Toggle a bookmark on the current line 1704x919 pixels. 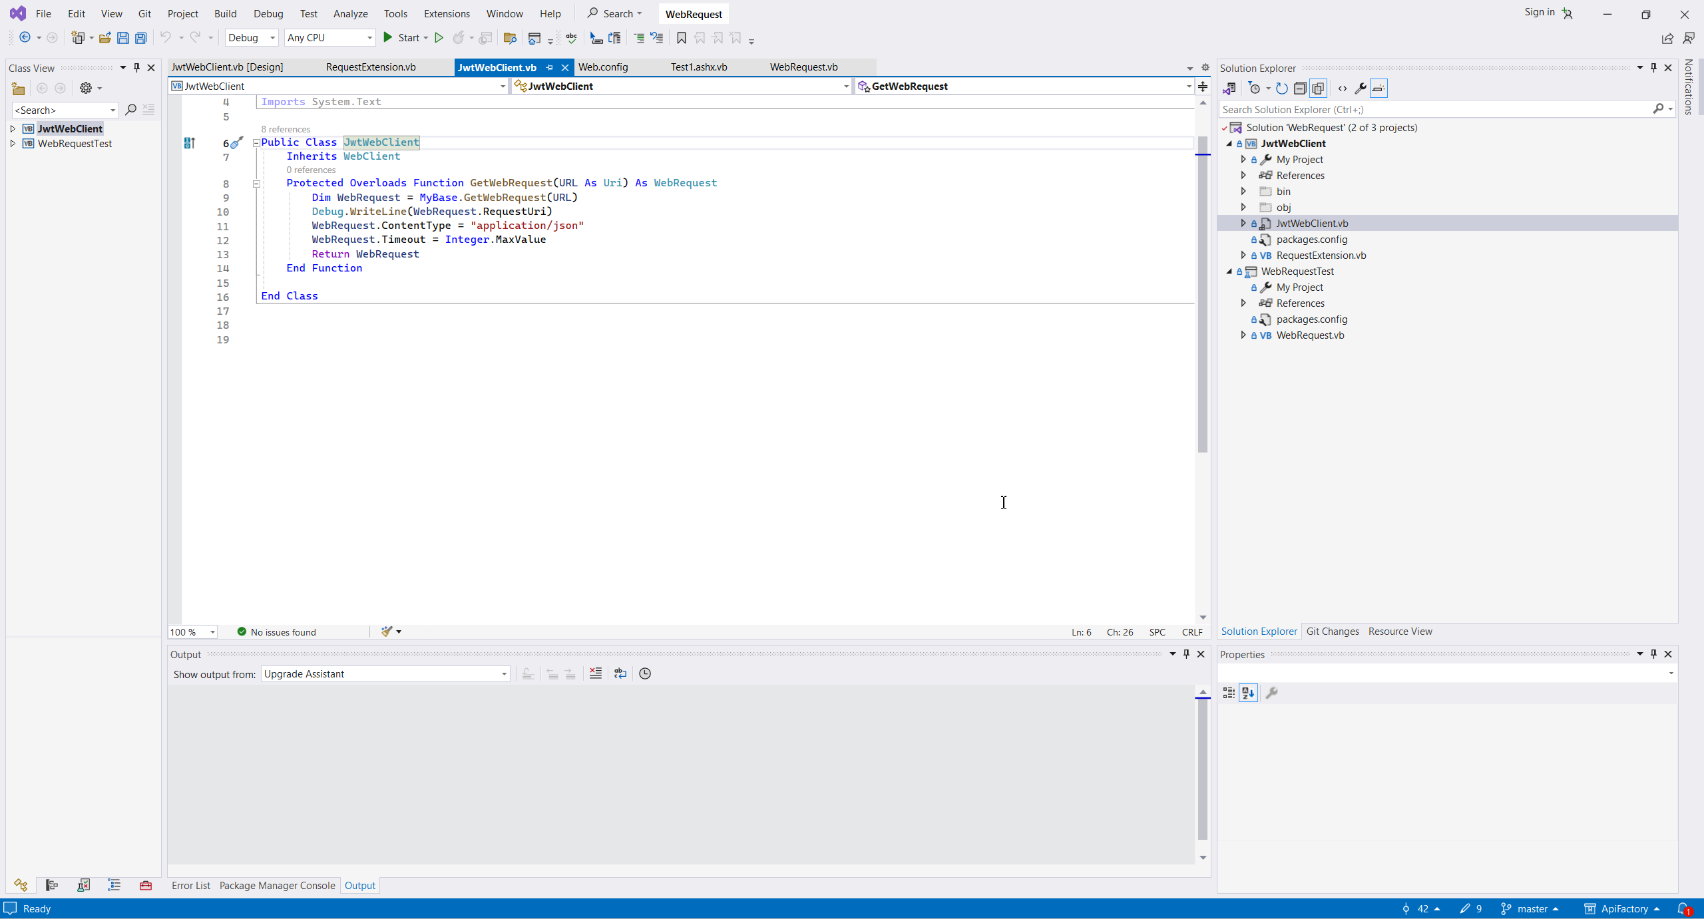click(681, 38)
